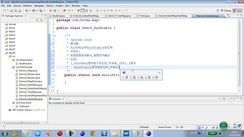The height and width of the screenshot is (137, 244).
Task: Click the Run External Tools icon
Action: (x=41, y=11)
